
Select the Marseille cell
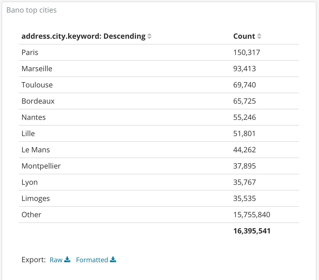[37, 69]
